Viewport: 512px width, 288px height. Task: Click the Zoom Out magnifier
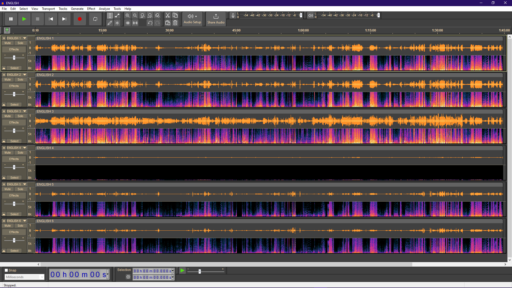(135, 15)
